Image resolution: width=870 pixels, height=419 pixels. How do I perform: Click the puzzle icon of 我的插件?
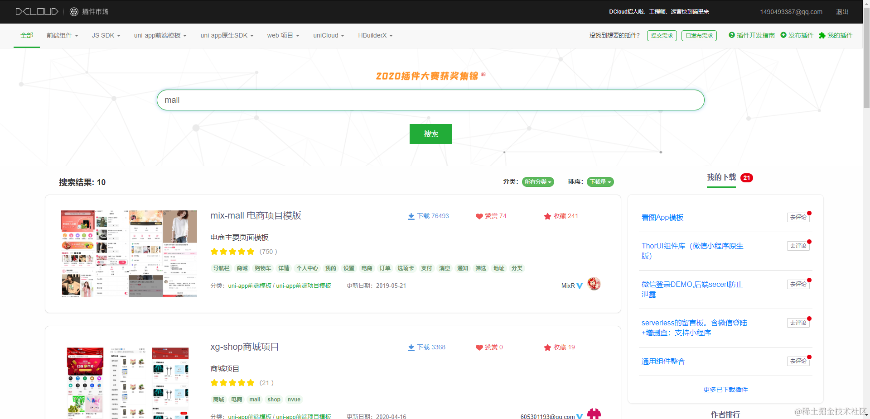coord(822,35)
